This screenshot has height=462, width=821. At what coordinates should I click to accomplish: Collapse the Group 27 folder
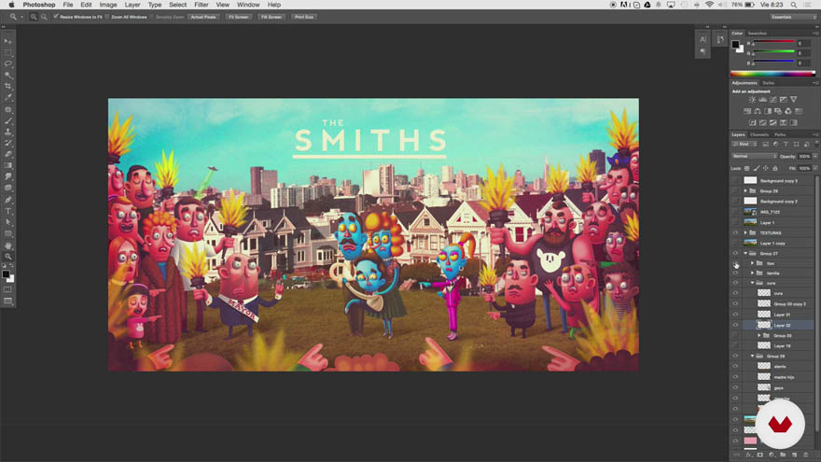pyautogui.click(x=745, y=253)
